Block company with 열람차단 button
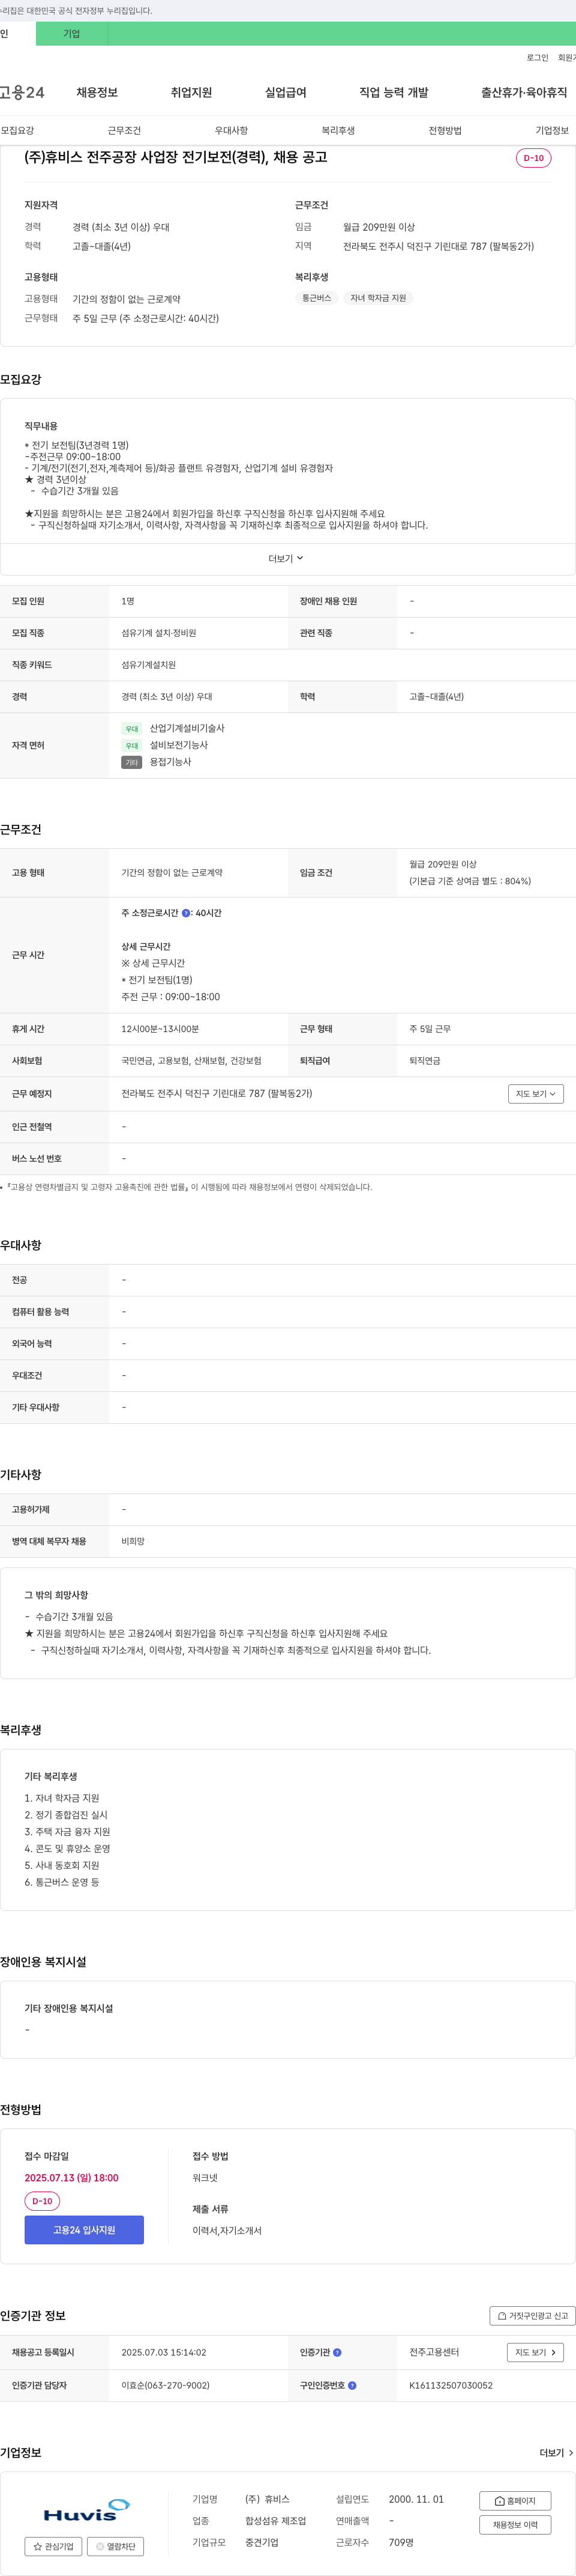 click(115, 2547)
